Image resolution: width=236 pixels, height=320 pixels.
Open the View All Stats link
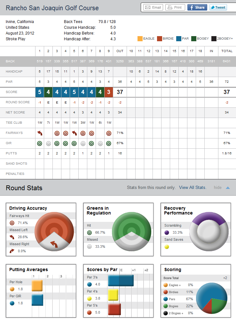[x=193, y=188]
